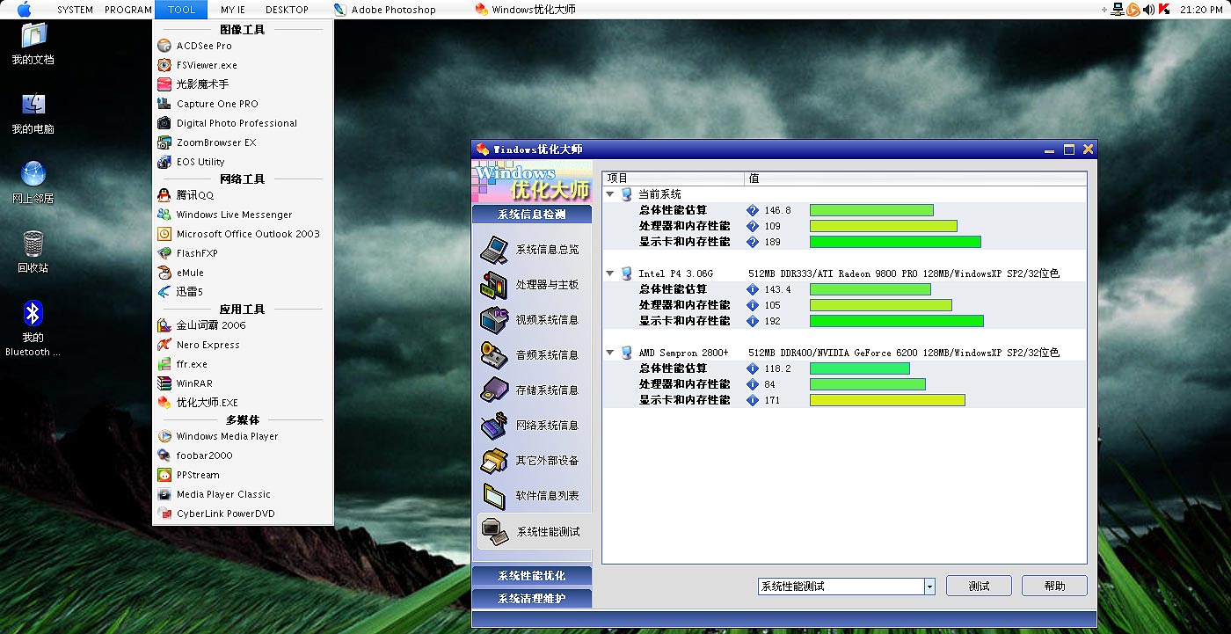
Task: Click the 84 processor performance bar
Action: click(x=868, y=384)
